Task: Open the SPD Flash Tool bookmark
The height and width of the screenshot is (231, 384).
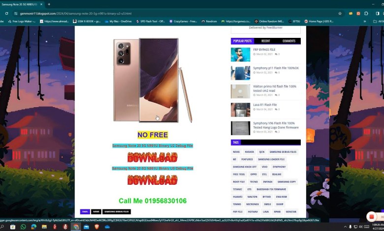Action: (150, 21)
